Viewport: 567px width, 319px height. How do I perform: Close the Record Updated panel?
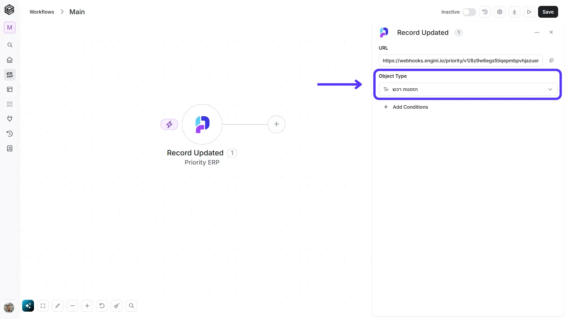click(x=551, y=32)
